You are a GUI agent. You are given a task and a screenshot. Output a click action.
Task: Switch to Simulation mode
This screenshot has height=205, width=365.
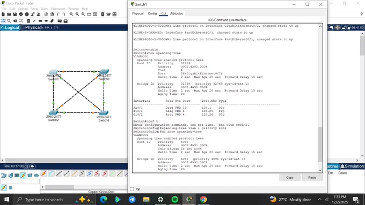(x=352, y=166)
